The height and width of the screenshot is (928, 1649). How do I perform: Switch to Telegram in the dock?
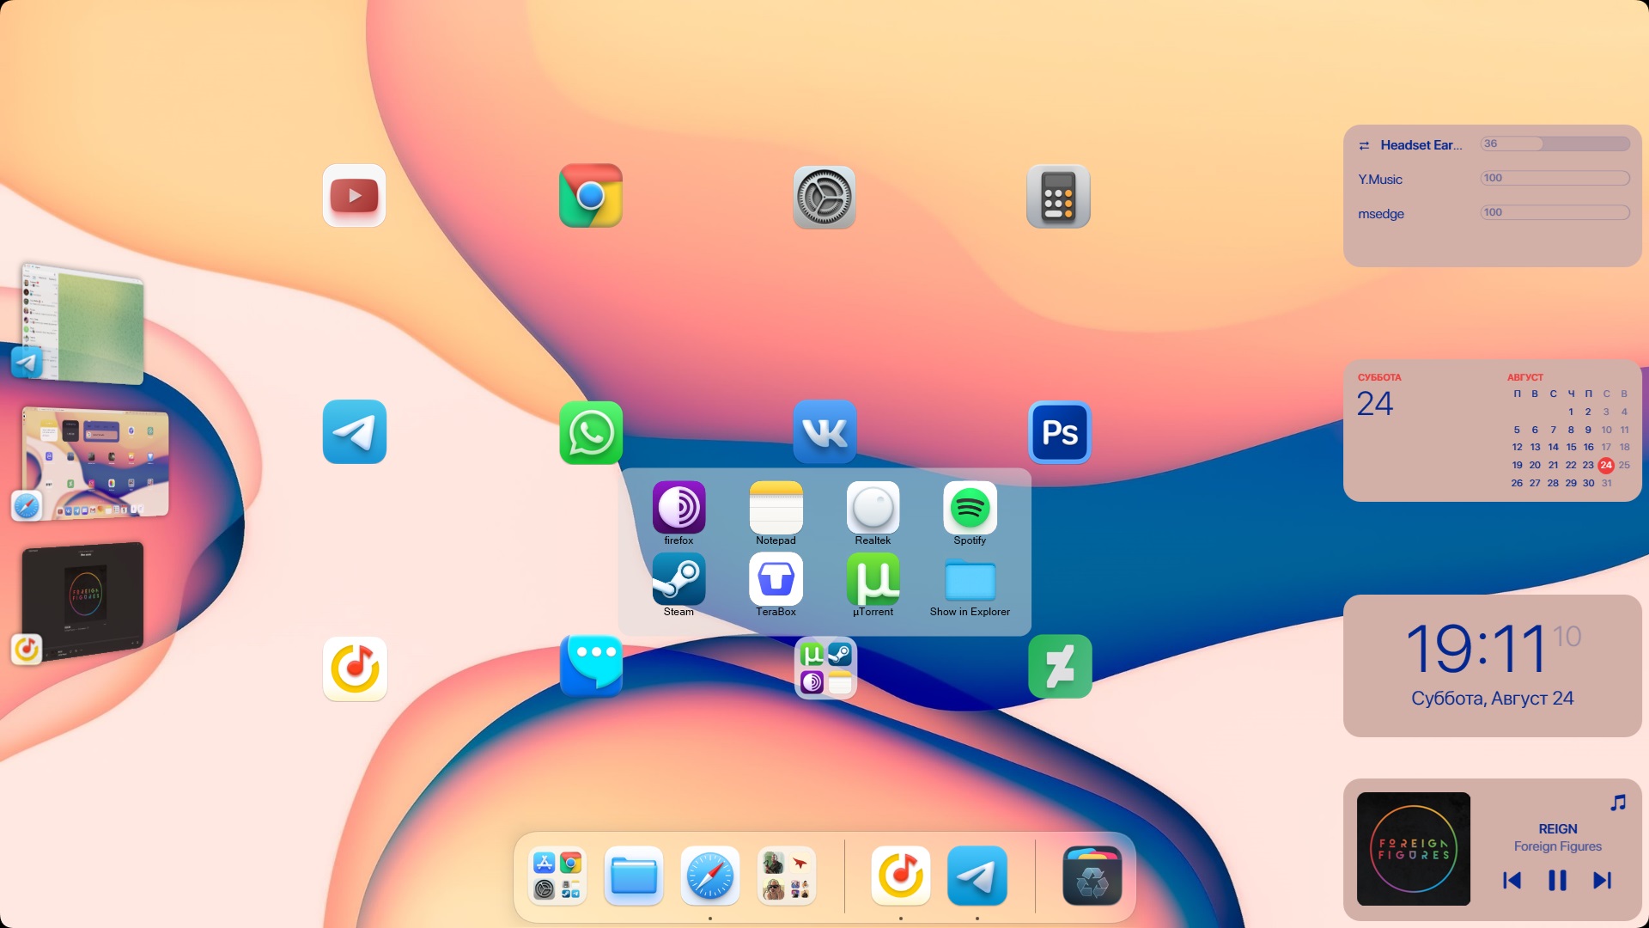[x=977, y=876]
